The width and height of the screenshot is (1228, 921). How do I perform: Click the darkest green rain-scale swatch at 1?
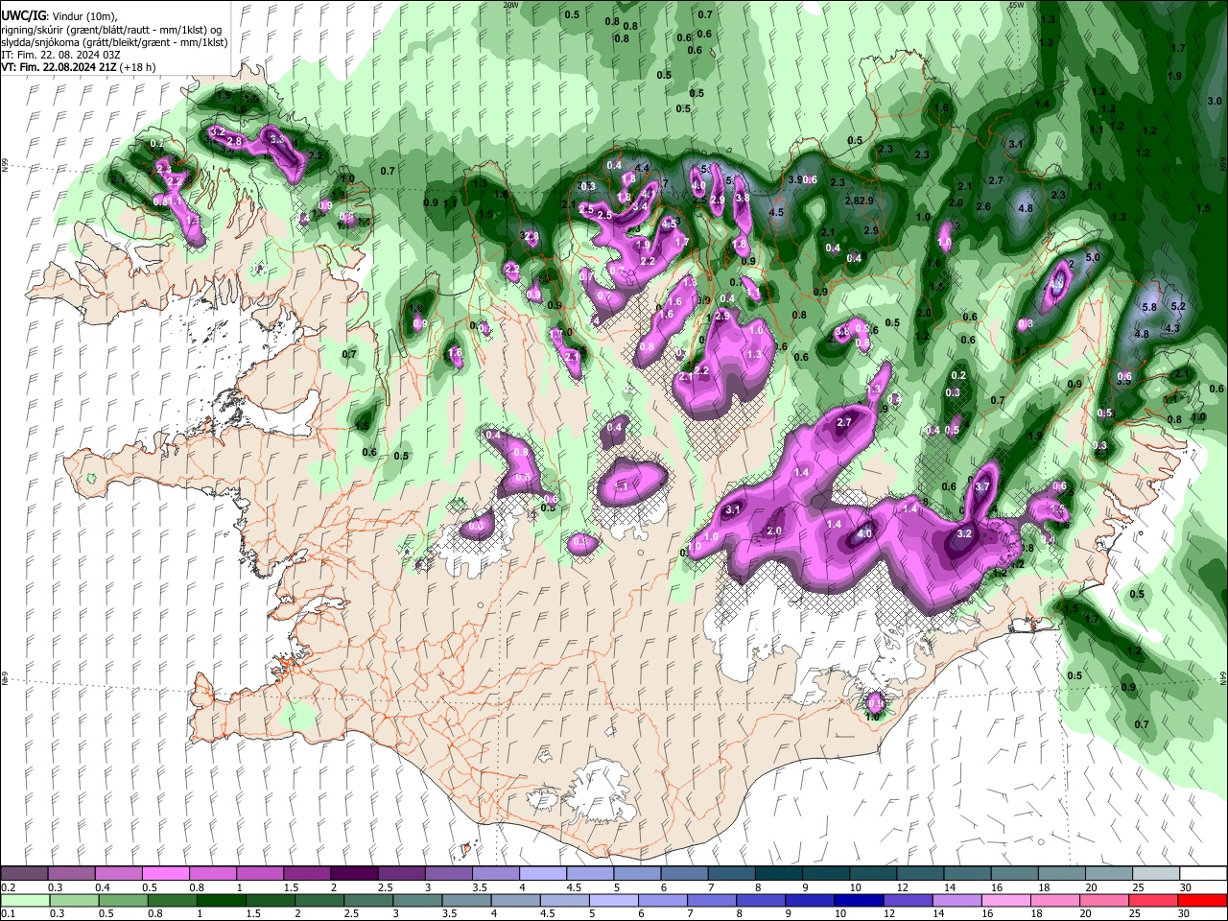pyautogui.click(x=221, y=900)
